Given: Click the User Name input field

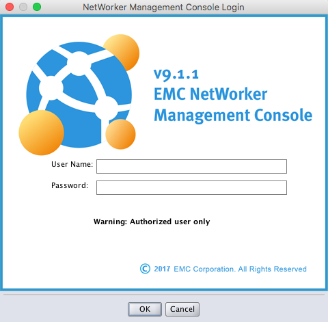Looking at the screenshot, I should click(x=191, y=166).
